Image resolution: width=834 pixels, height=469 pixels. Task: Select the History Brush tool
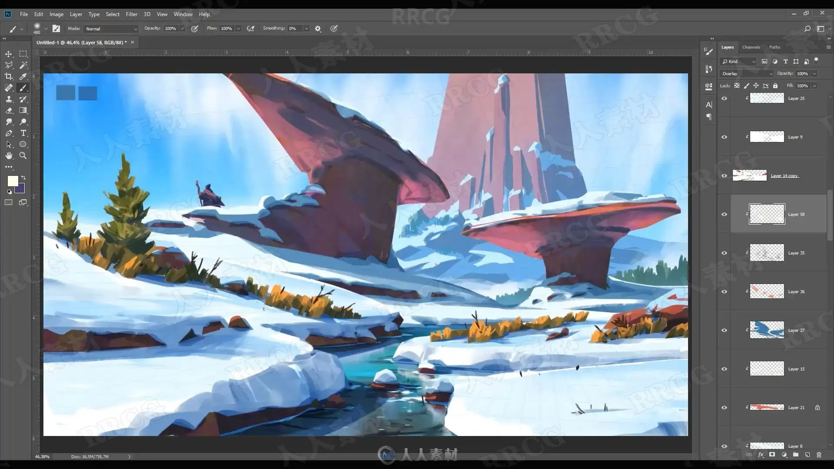click(x=23, y=99)
